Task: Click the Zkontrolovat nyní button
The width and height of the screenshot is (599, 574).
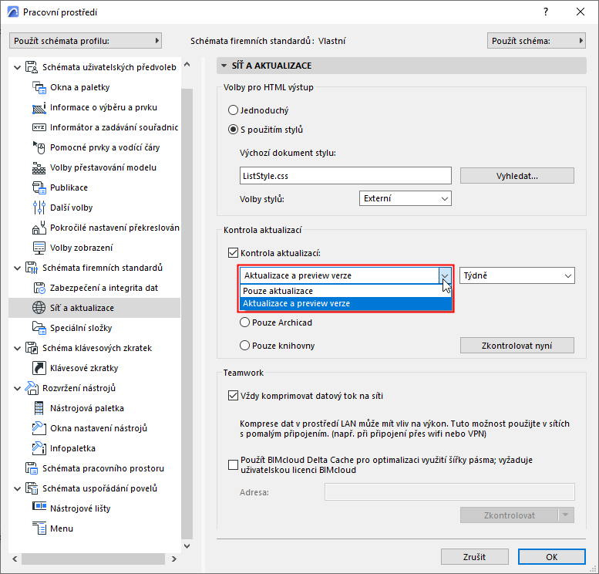Action: (517, 346)
